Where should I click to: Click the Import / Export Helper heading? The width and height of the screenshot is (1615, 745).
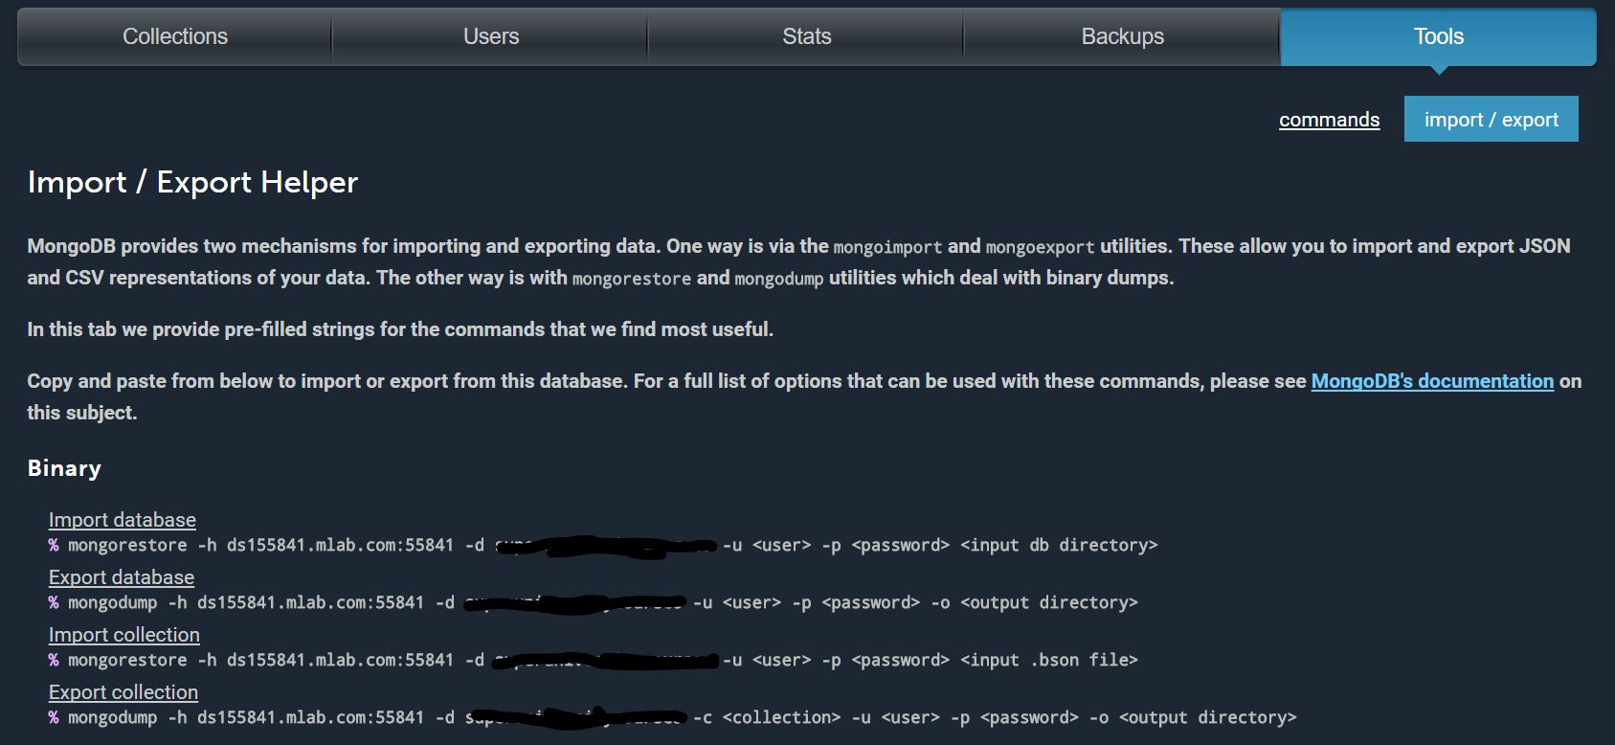point(192,182)
